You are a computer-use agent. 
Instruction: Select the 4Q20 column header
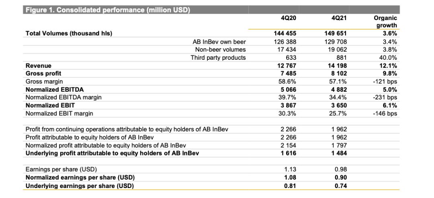pos(288,18)
